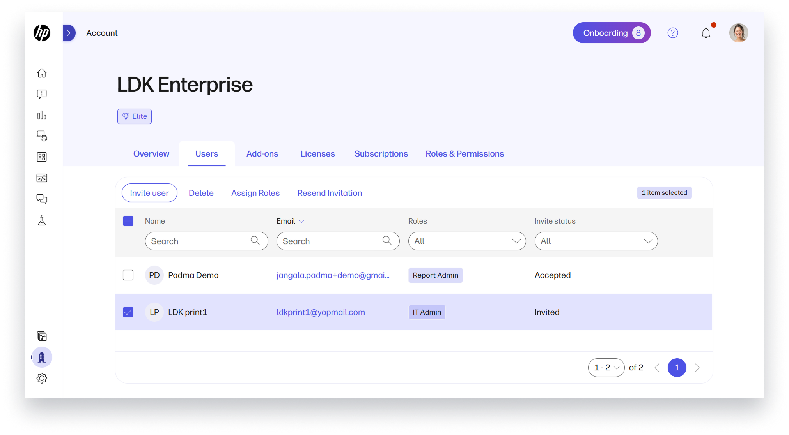Open the Invite status filter dropdown
Image resolution: width=789 pixels, height=435 pixels.
(596, 241)
